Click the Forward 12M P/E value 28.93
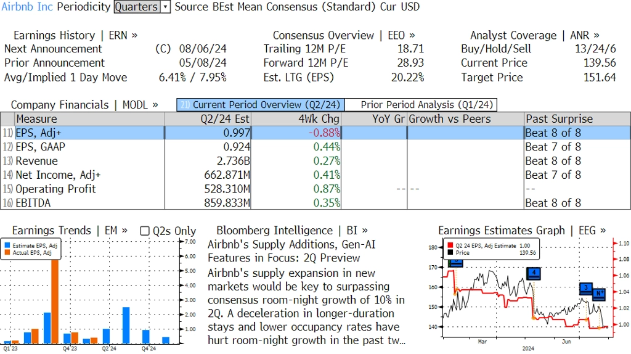Screen dimensions: 631x354 pos(410,63)
